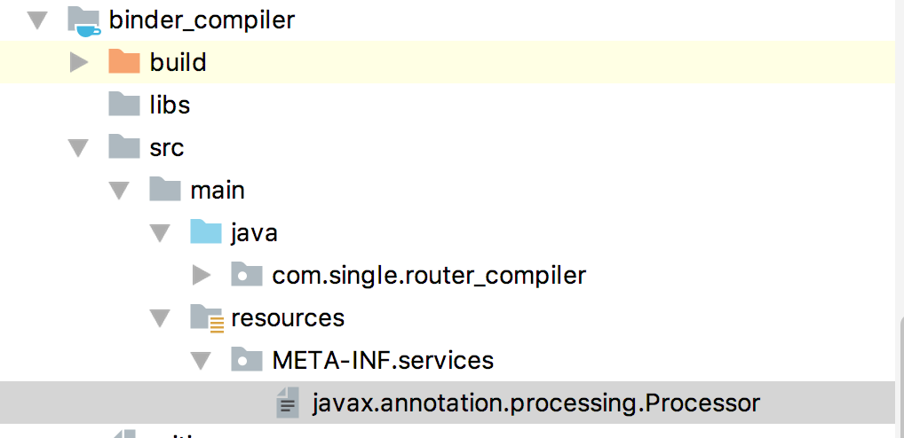Collapse the resources folder arrow
904x438 pixels.
point(161,317)
